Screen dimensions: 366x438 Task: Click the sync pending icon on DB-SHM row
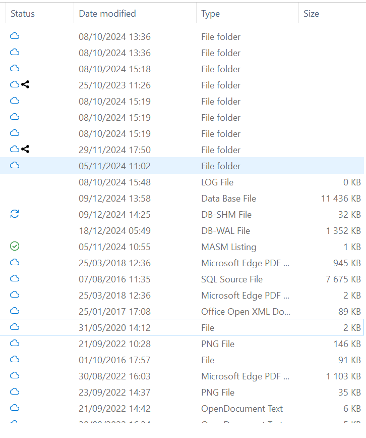click(x=15, y=214)
